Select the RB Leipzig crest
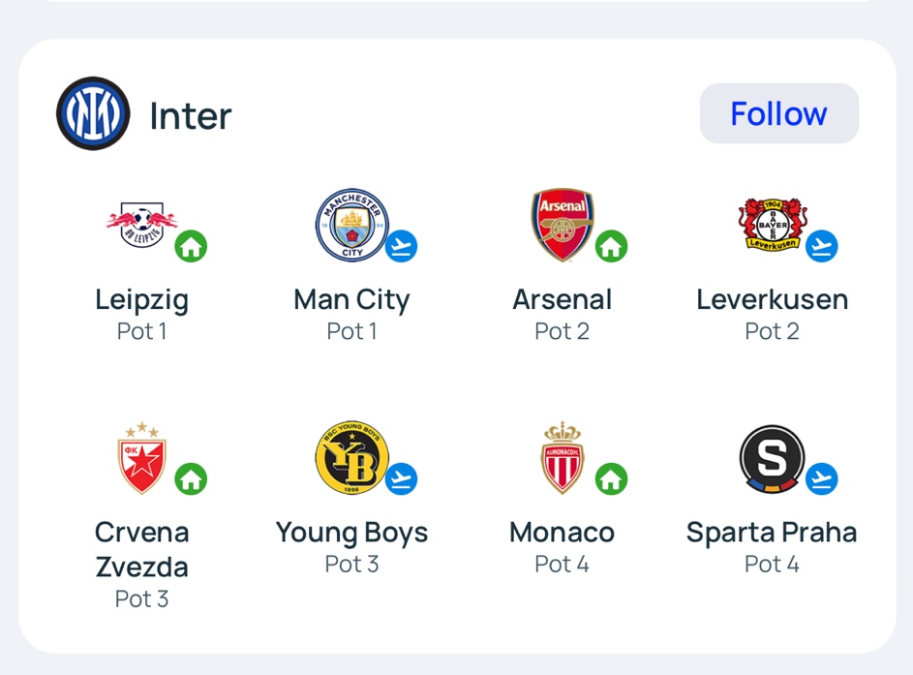The width and height of the screenshot is (913, 675). pos(142,225)
